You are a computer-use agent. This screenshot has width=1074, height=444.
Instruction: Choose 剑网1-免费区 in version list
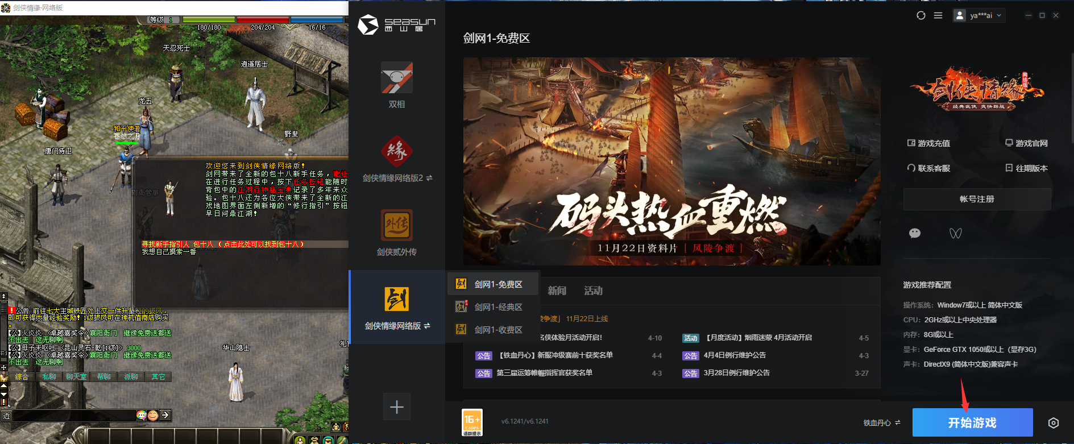[x=493, y=284]
